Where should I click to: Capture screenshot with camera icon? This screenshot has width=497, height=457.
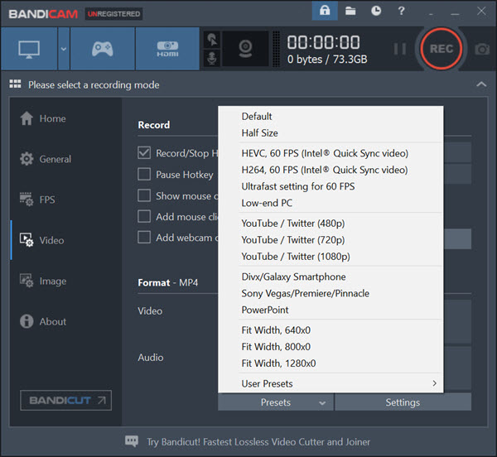tap(482, 49)
